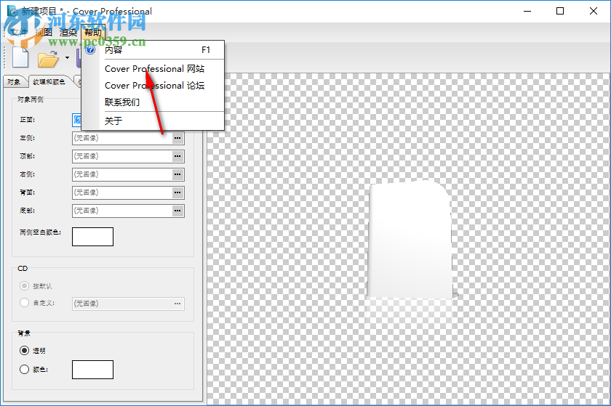Select the 透明 background radio button
The image size is (611, 406).
(x=24, y=351)
